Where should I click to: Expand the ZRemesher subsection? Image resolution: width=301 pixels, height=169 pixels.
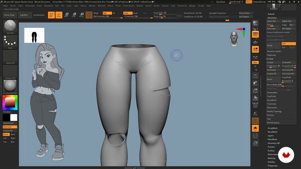tap(272, 108)
